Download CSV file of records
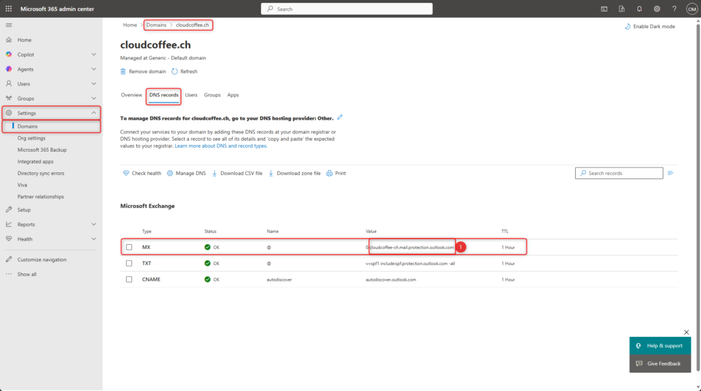The height and width of the screenshot is (391, 701). [x=237, y=173]
